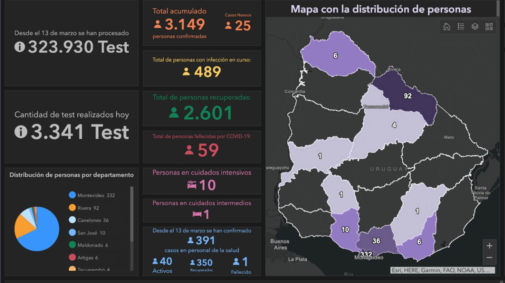Click the department legend scrollbar
The image size is (505, 283).
pyautogui.click(x=132, y=214)
